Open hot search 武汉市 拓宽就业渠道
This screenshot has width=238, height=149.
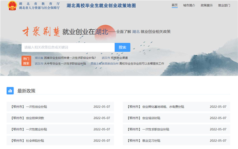pyautogui.click(x=115, y=58)
